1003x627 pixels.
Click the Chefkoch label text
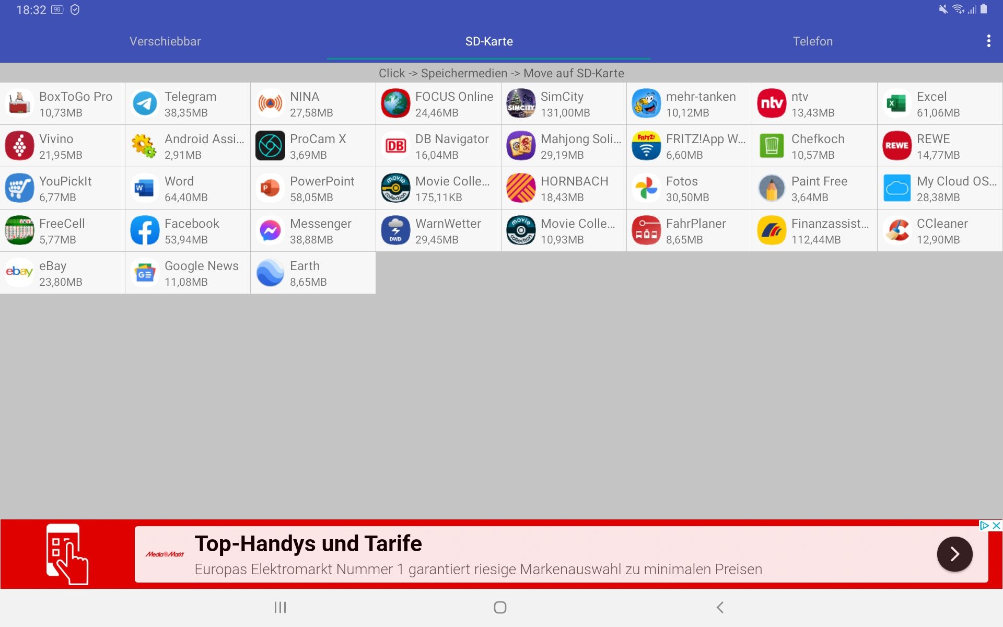[x=818, y=139]
